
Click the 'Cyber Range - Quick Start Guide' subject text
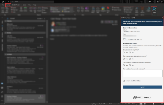click(x=131, y=32)
